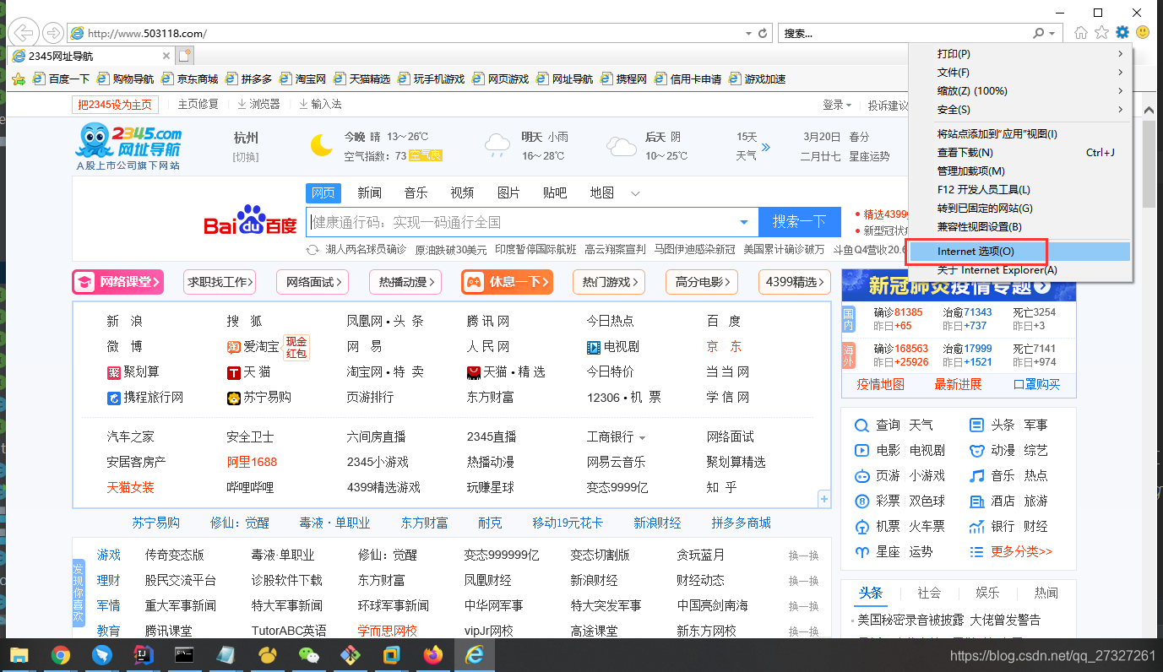Open the Home page icon
The height and width of the screenshot is (672, 1163).
pos(1081,32)
